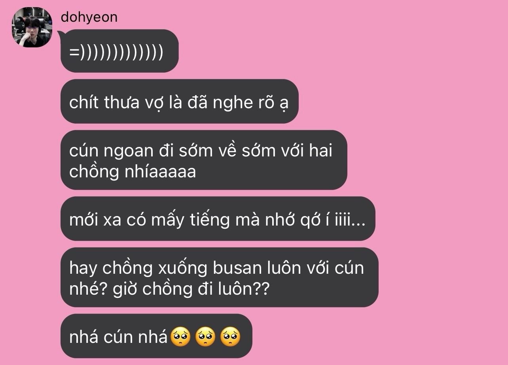Screen dimensions: 508x365
Task: Tap the 'chồng nhíaaaaa' text line
Action: (133, 171)
